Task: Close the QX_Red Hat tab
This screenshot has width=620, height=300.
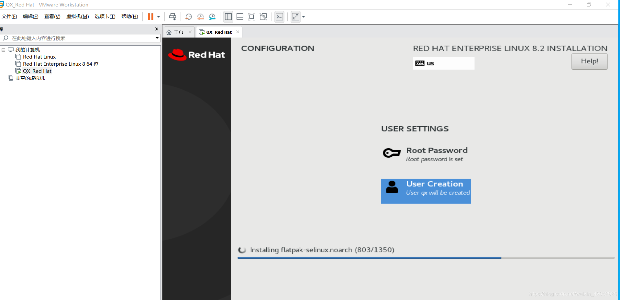Action: coord(238,32)
